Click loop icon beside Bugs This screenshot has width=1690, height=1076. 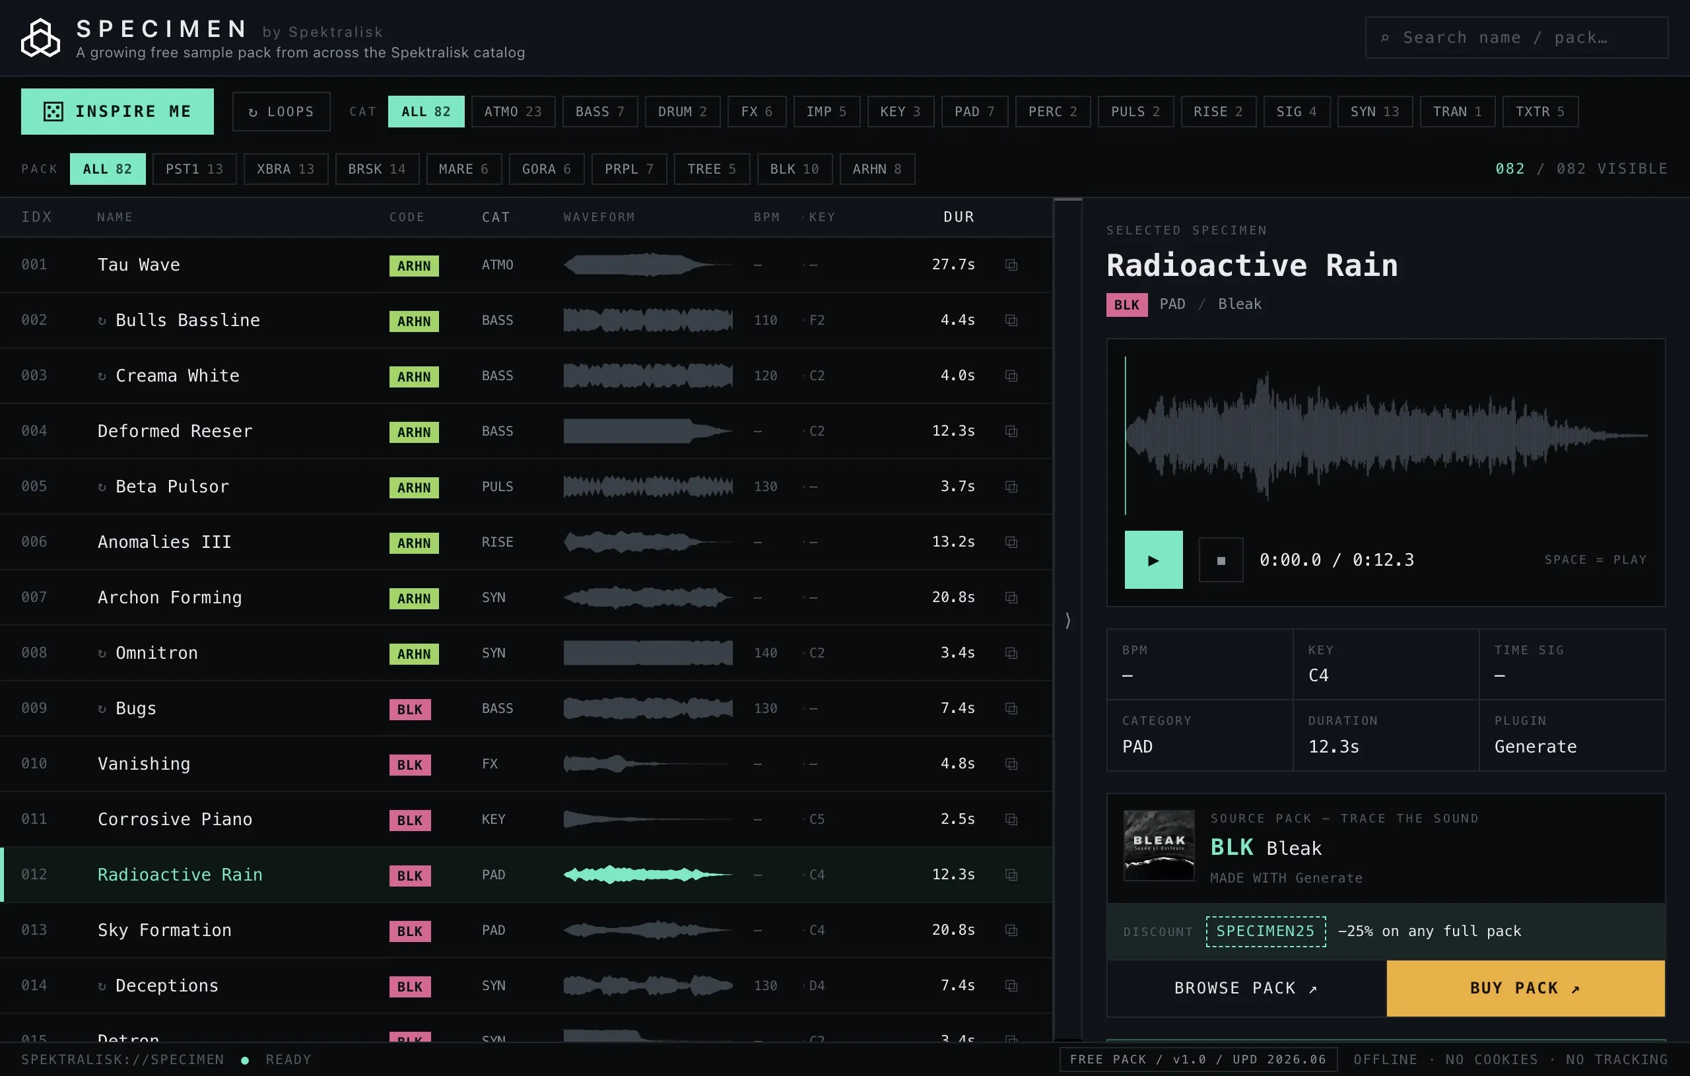point(102,709)
